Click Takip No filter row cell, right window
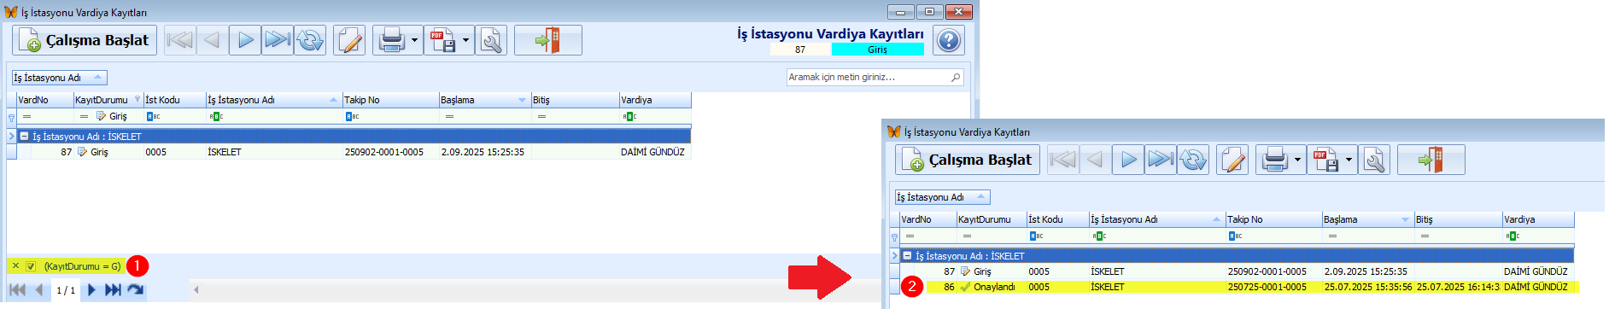This screenshot has height=309, width=1615. tap(1273, 236)
